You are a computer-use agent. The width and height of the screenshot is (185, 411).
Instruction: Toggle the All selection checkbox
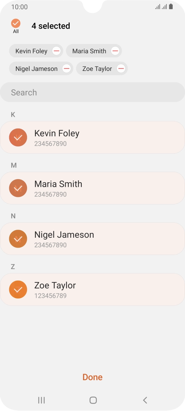pos(16,23)
